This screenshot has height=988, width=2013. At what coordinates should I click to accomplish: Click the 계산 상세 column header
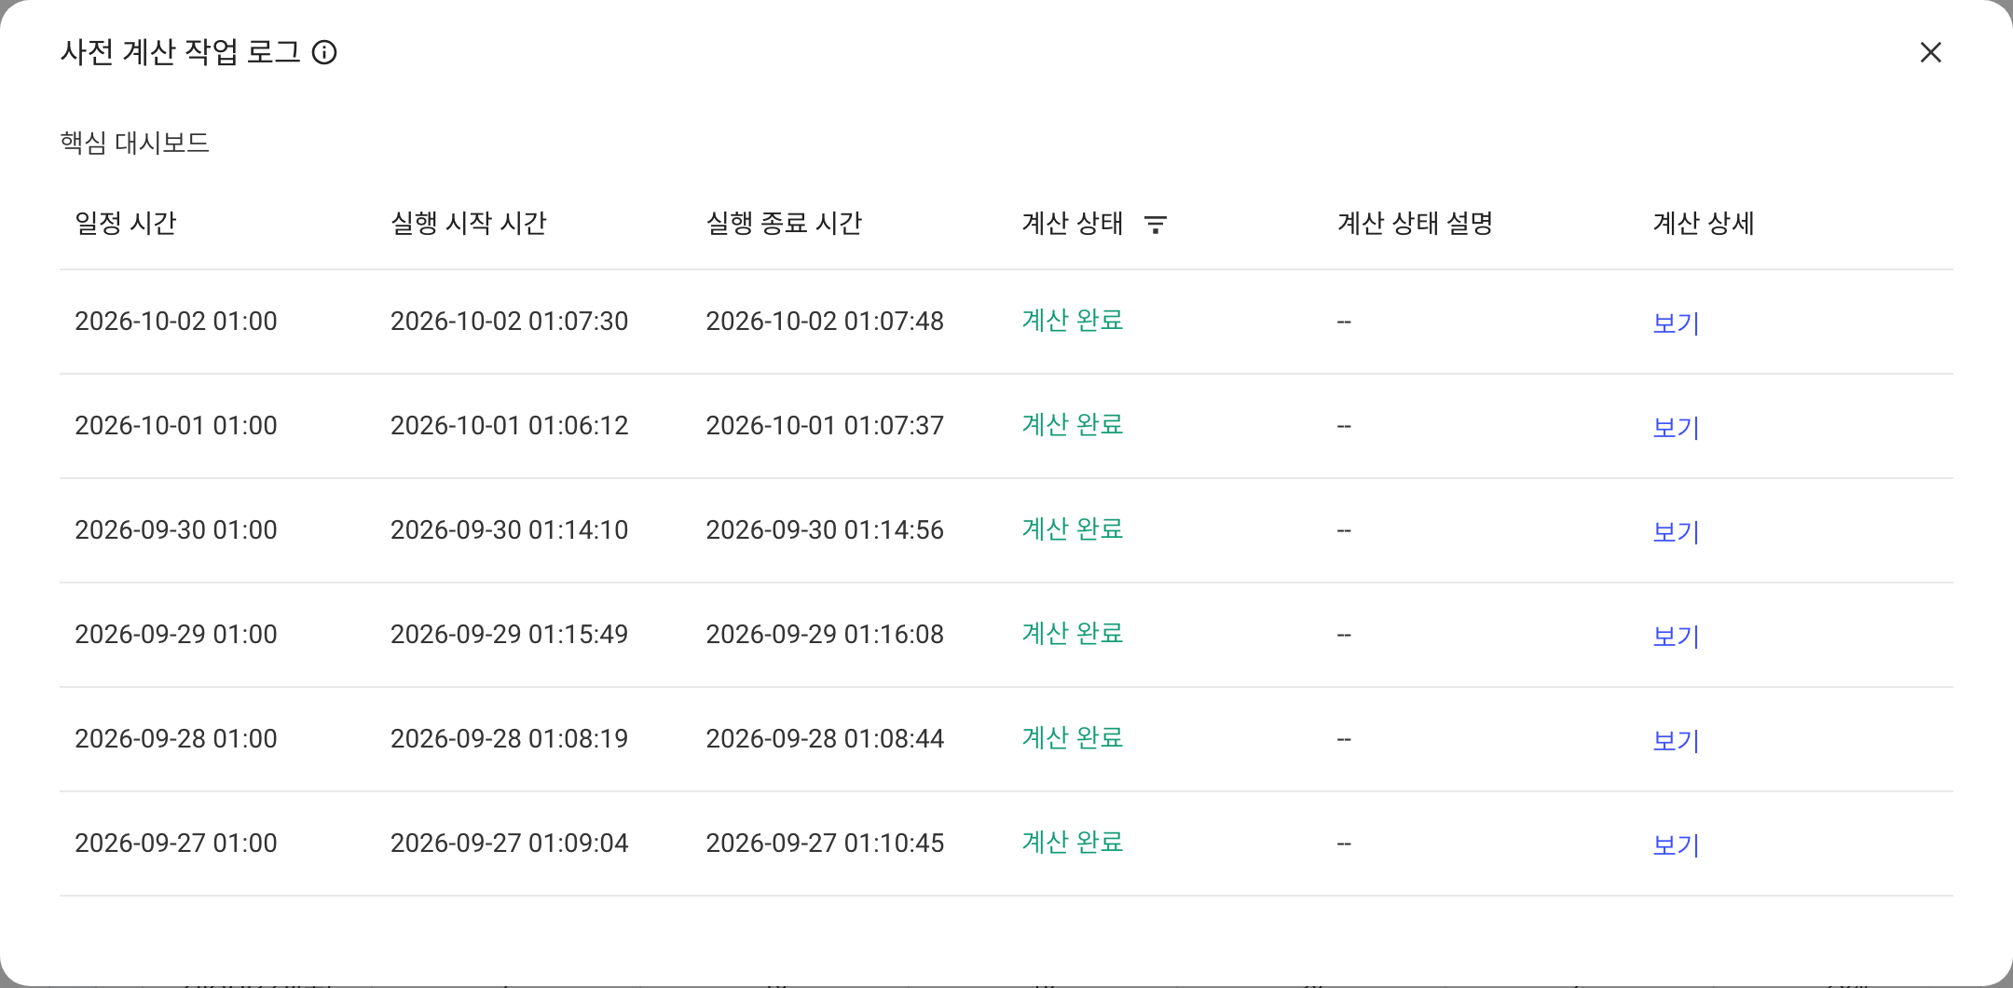1704,224
